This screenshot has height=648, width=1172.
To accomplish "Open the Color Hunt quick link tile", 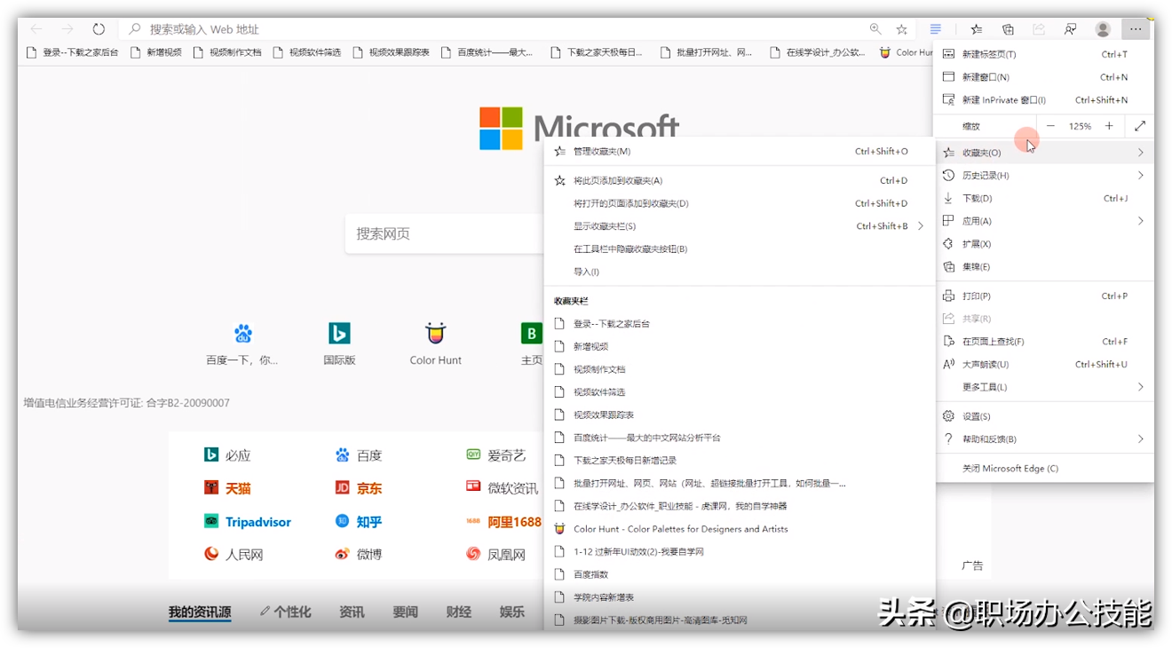I will pos(435,344).
